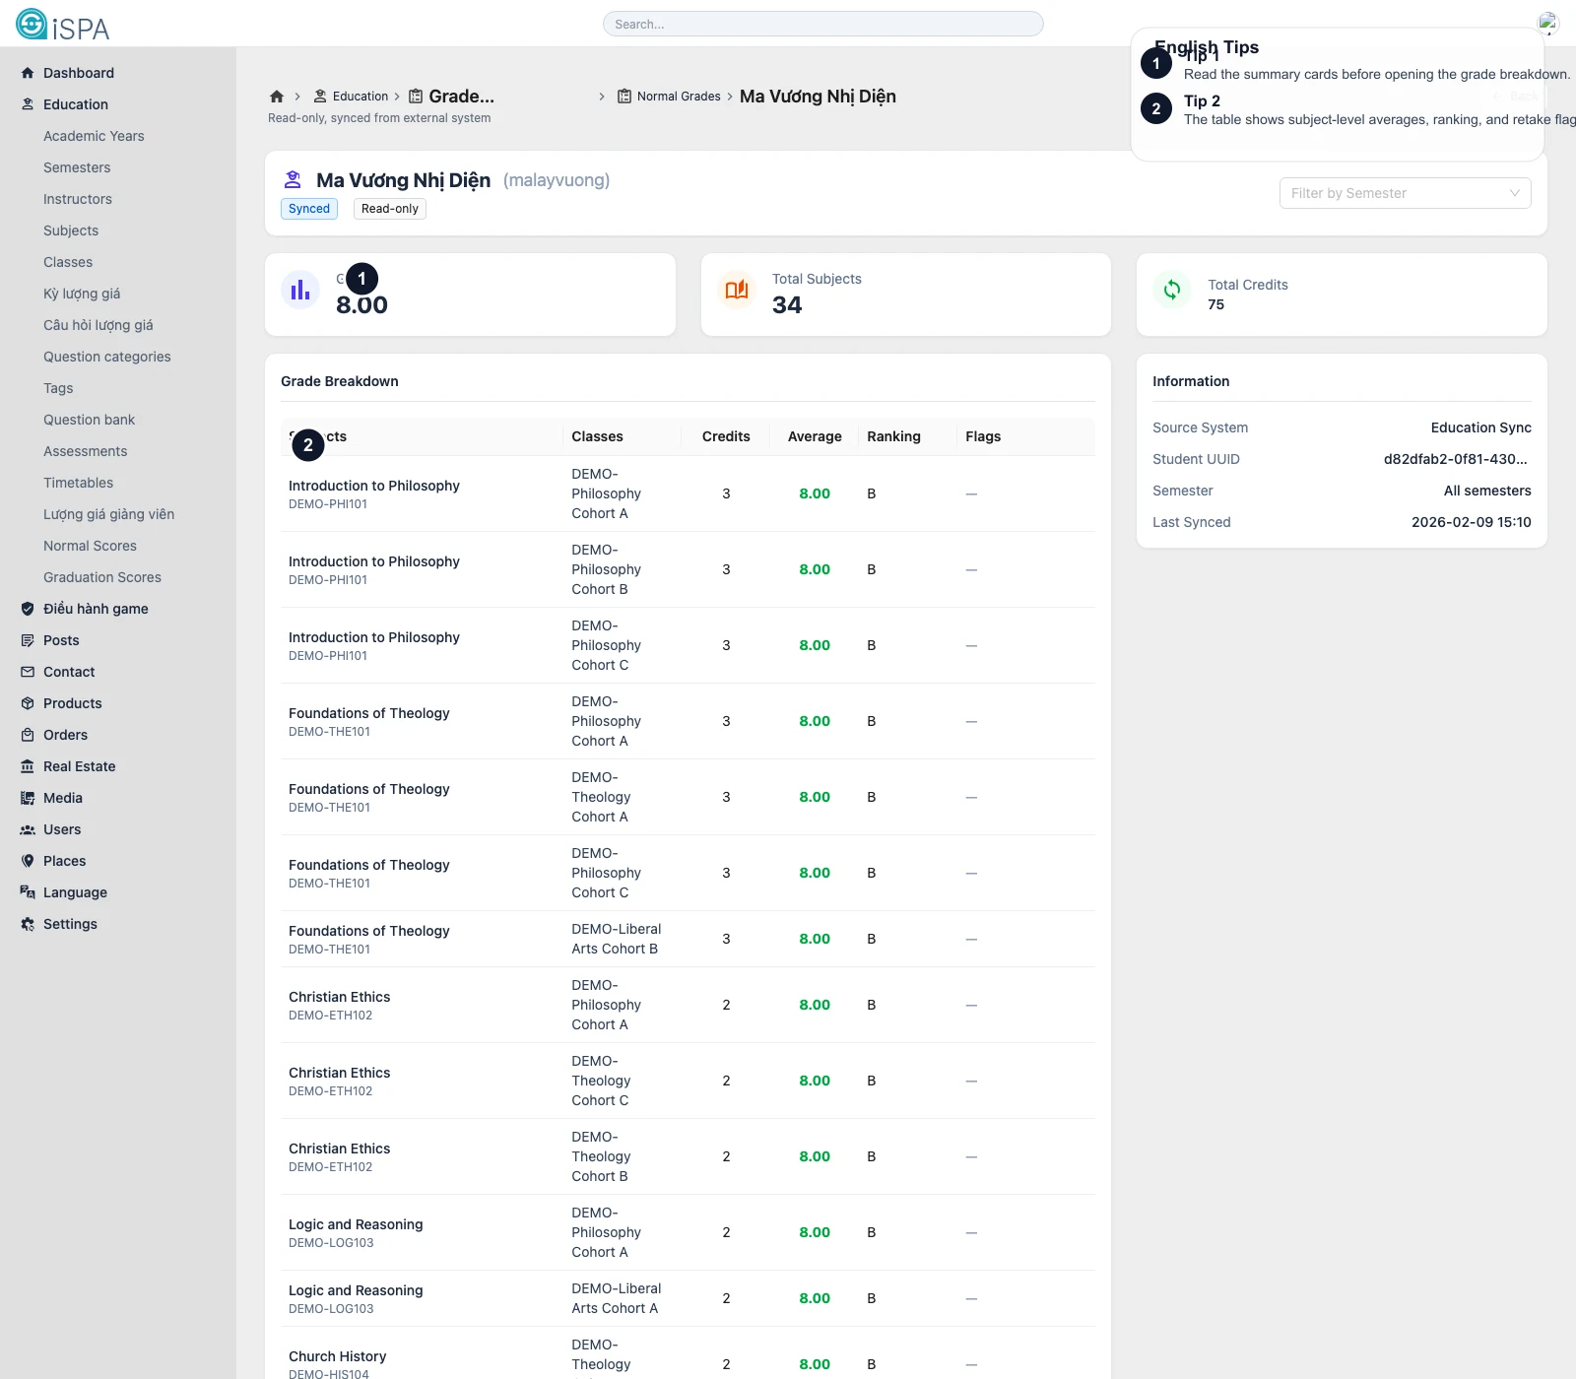Click the home icon in breadcrumb
The height and width of the screenshot is (1379, 1576).
pos(277,97)
